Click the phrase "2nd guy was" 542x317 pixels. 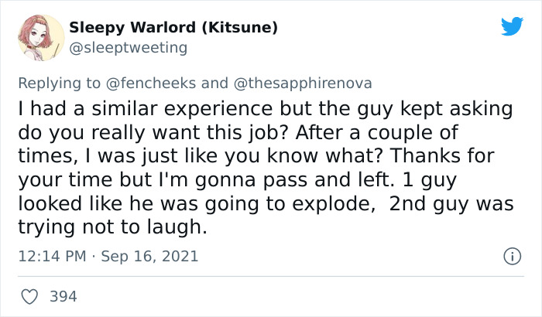click(x=451, y=204)
